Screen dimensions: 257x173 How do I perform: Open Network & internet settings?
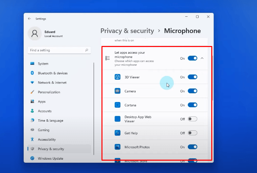coord(59,82)
